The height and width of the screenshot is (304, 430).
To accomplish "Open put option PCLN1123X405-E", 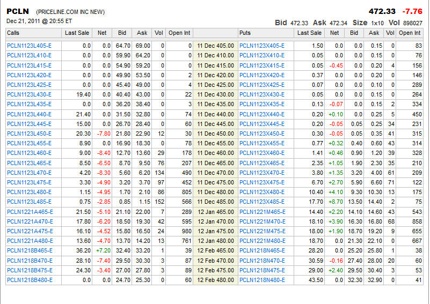I will [262, 46].
